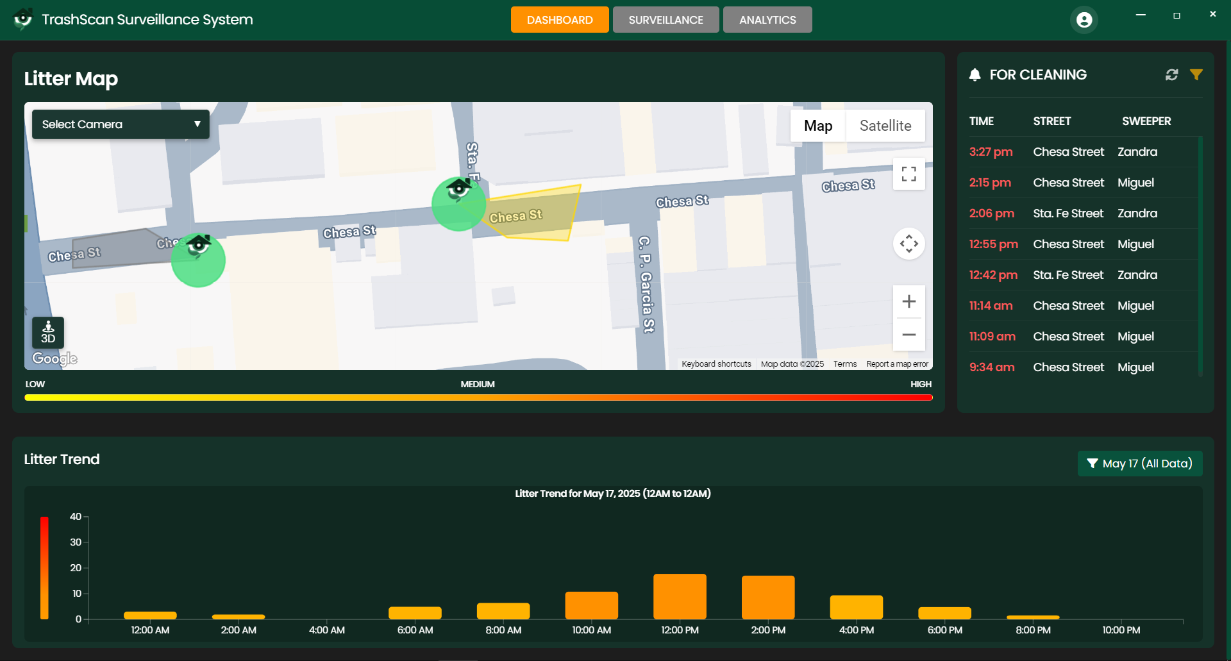1231x661 pixels.
Task: Open Keyboard shortcuts on the map
Action: point(716,364)
